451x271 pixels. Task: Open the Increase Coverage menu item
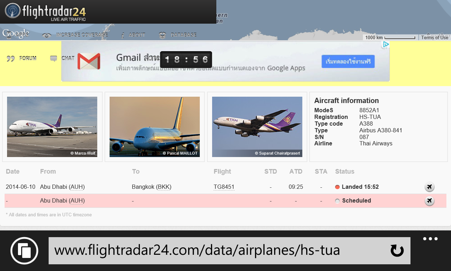tap(82, 35)
